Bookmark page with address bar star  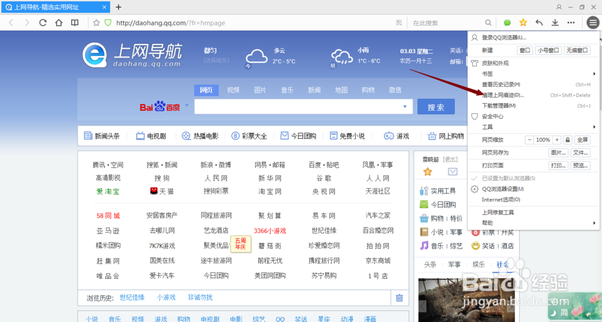coord(96,23)
